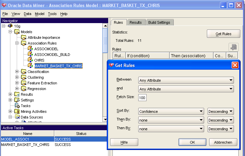The height and width of the screenshot is (156, 245).
Task: Close the Get Rules dialog
Action: (235, 65)
